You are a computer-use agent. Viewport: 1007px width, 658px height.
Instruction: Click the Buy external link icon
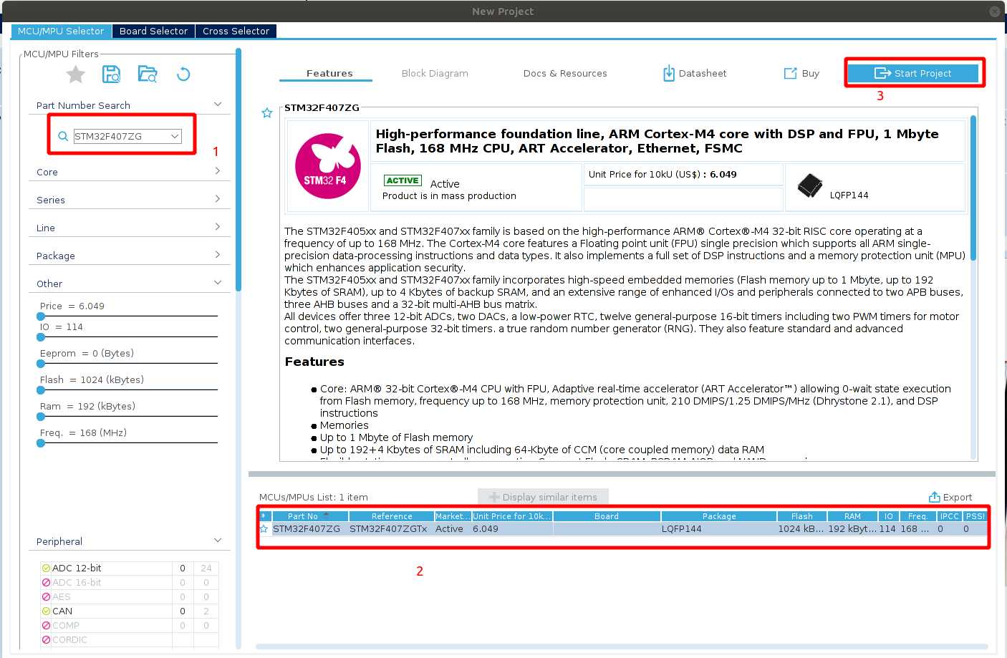click(x=791, y=73)
